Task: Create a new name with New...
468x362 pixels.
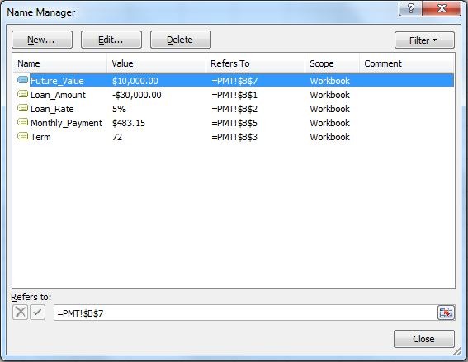Action: coord(42,40)
